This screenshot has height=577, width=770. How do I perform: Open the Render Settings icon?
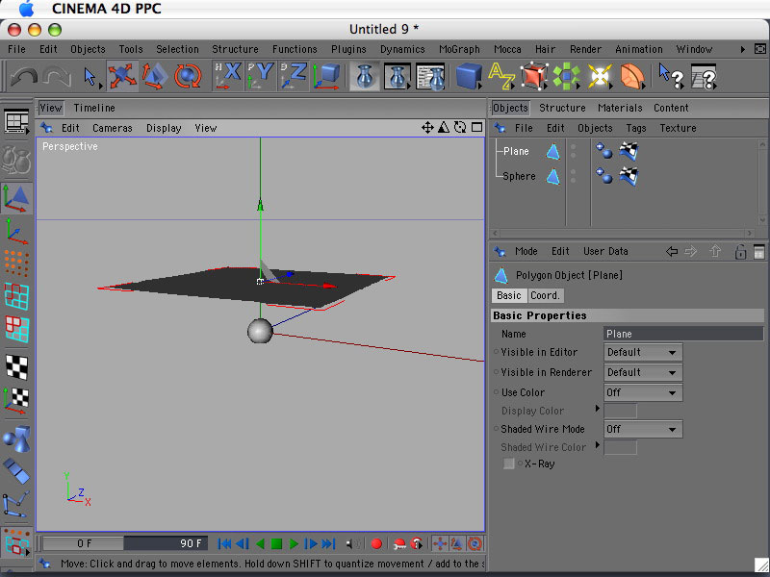tap(430, 76)
